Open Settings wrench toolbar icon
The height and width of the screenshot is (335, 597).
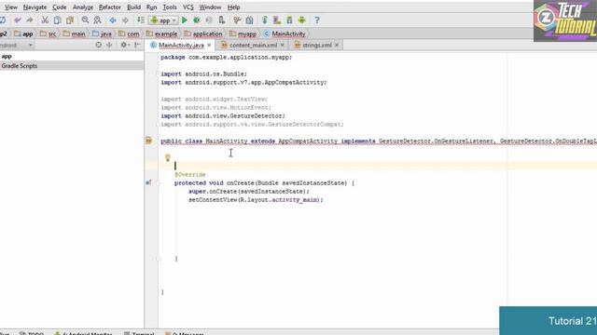(x=237, y=20)
